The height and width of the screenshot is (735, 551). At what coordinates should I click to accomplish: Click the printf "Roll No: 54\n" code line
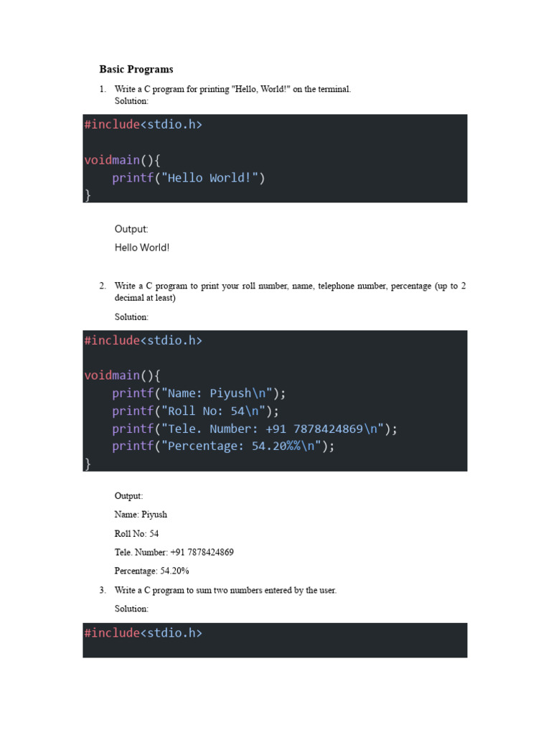(x=195, y=411)
